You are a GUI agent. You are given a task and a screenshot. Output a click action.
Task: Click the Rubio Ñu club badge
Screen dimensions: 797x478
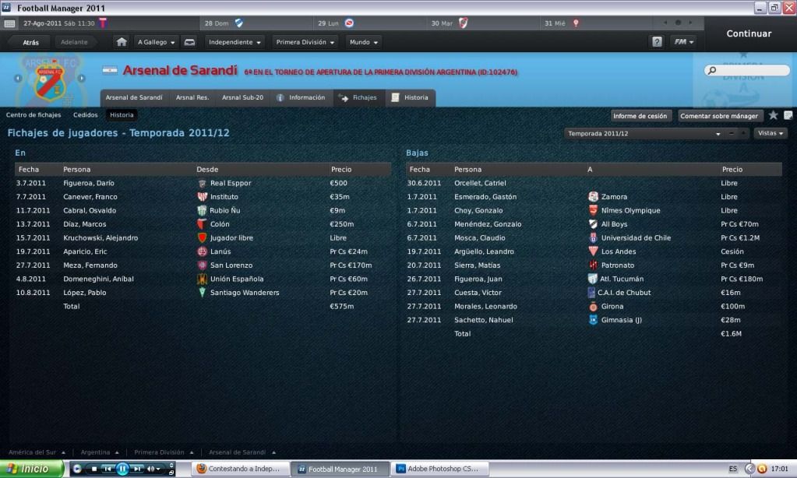(x=202, y=211)
